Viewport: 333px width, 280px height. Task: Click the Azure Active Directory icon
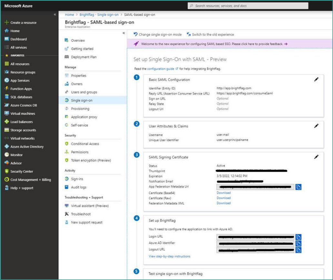pyautogui.click(x=6, y=146)
